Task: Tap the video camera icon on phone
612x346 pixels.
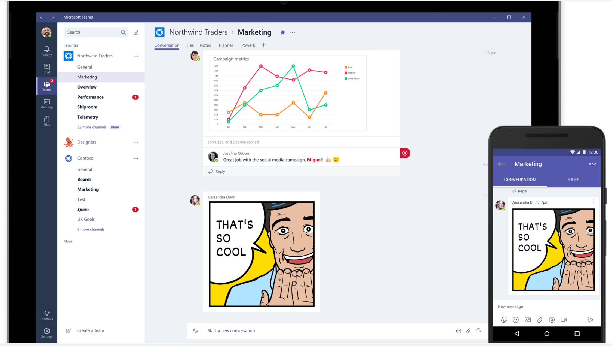Action: pos(564,320)
